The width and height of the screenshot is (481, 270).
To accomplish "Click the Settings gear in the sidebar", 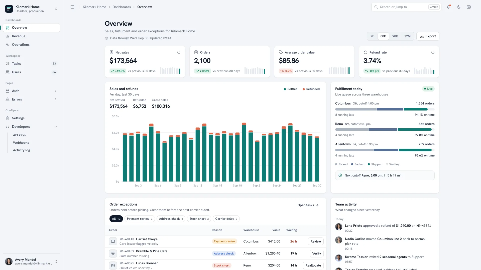I will pos(8,118).
